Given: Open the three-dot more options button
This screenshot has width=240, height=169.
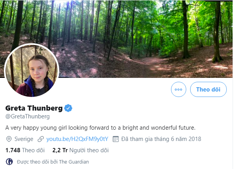Looking at the screenshot, I should coord(179,89).
